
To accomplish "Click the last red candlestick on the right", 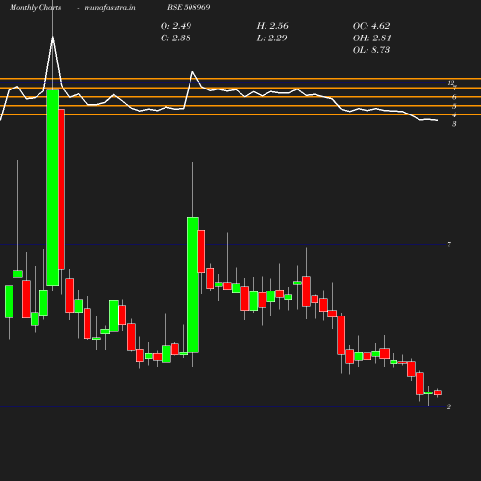I will tap(438, 392).
